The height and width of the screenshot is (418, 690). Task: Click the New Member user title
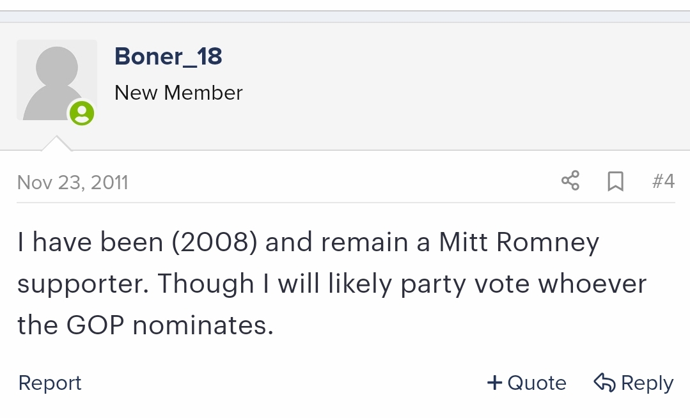tap(178, 93)
